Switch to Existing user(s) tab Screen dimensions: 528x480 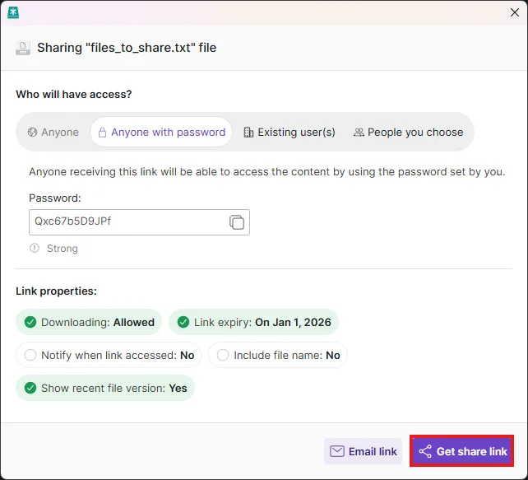point(289,133)
